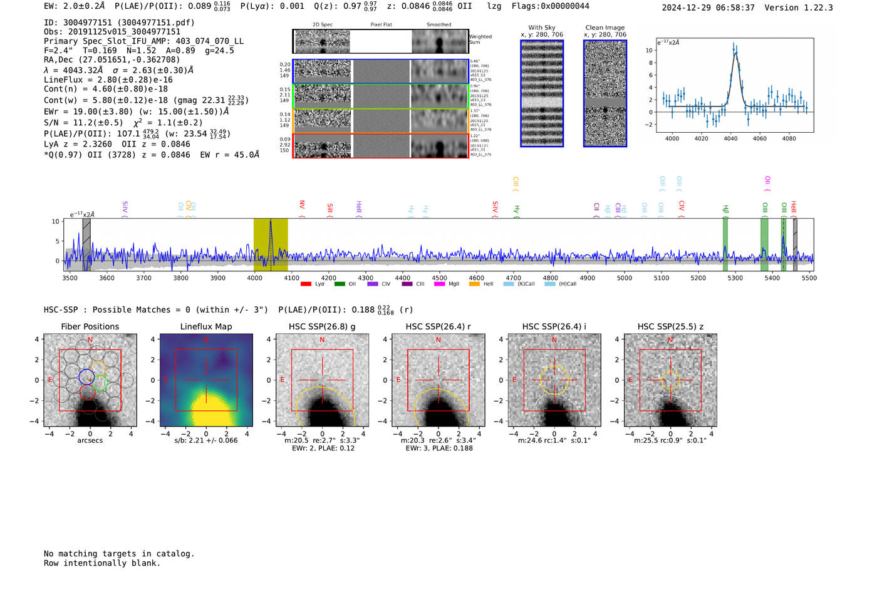Click the gray hatched region near 5460Å
Image resolution: width=877 pixels, height=597 pixels.
coord(795,245)
